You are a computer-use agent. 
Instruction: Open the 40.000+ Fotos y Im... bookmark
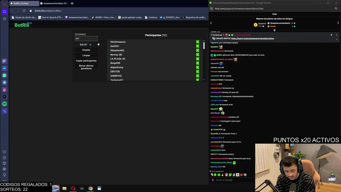103,17
